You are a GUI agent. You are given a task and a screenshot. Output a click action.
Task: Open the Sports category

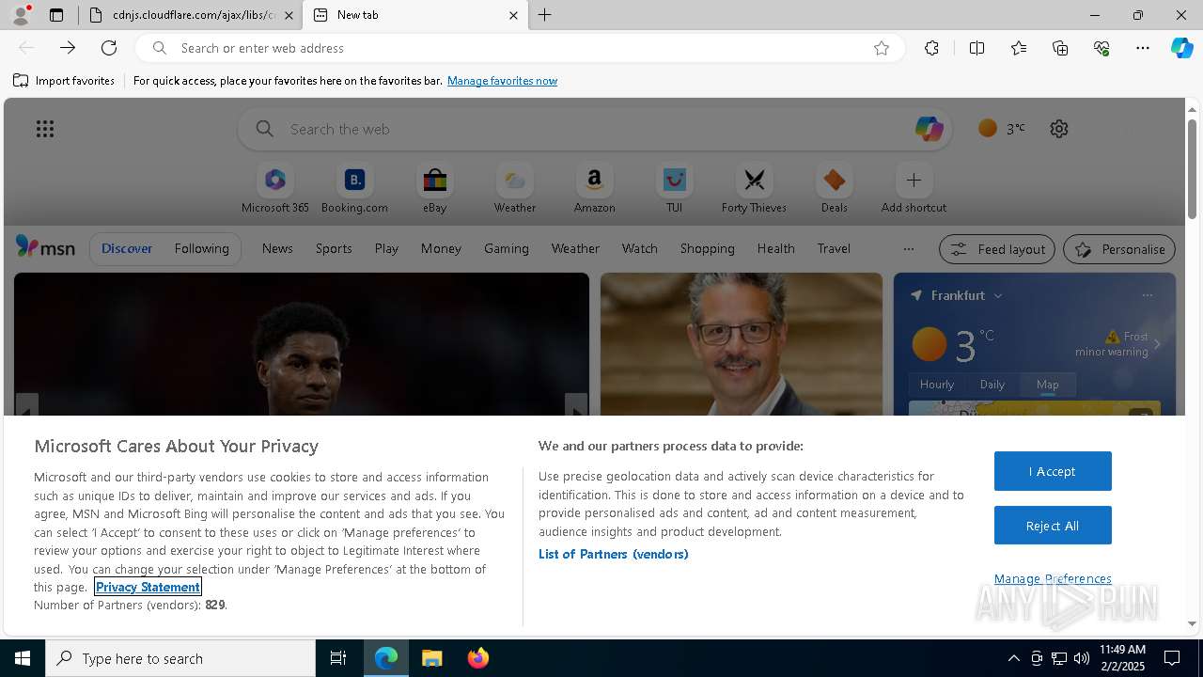tap(334, 248)
